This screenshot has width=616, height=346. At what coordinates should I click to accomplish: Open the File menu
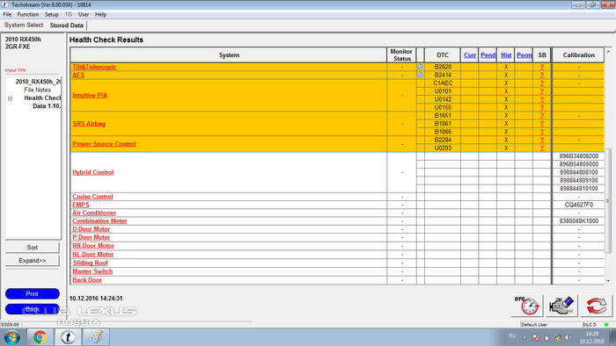(7, 15)
